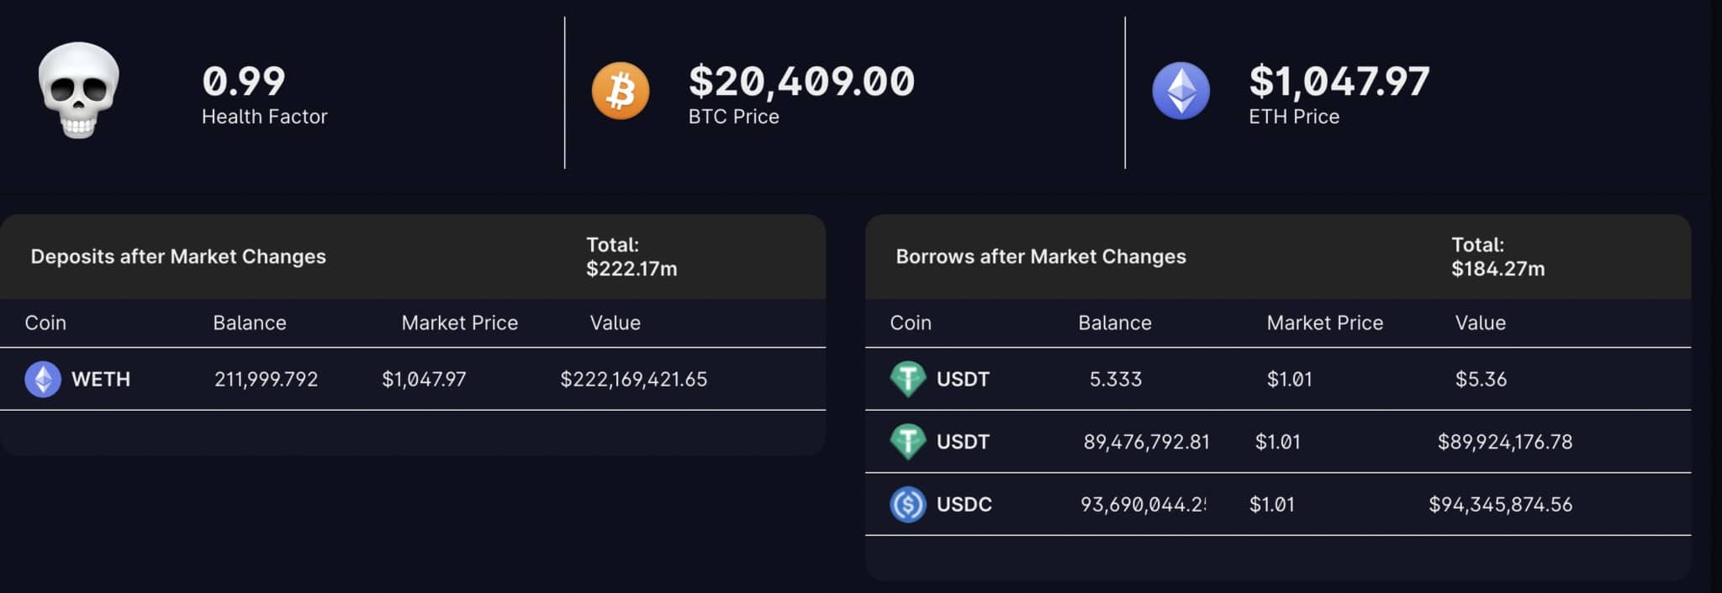This screenshot has height=593, width=1722.
Task: Click the skull Health Factor icon
Action: pyautogui.click(x=79, y=90)
